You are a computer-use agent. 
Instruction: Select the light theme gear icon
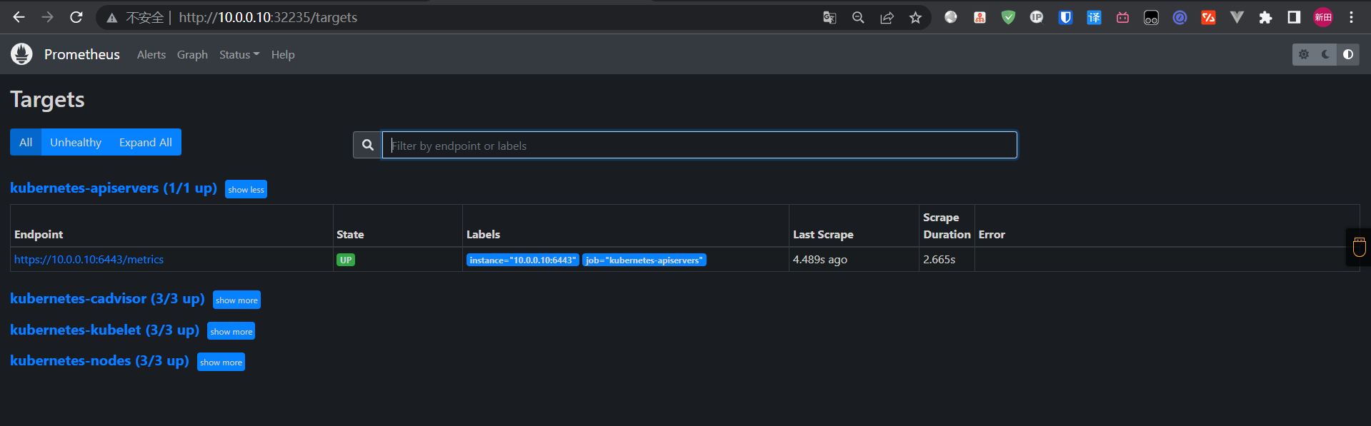click(x=1304, y=54)
